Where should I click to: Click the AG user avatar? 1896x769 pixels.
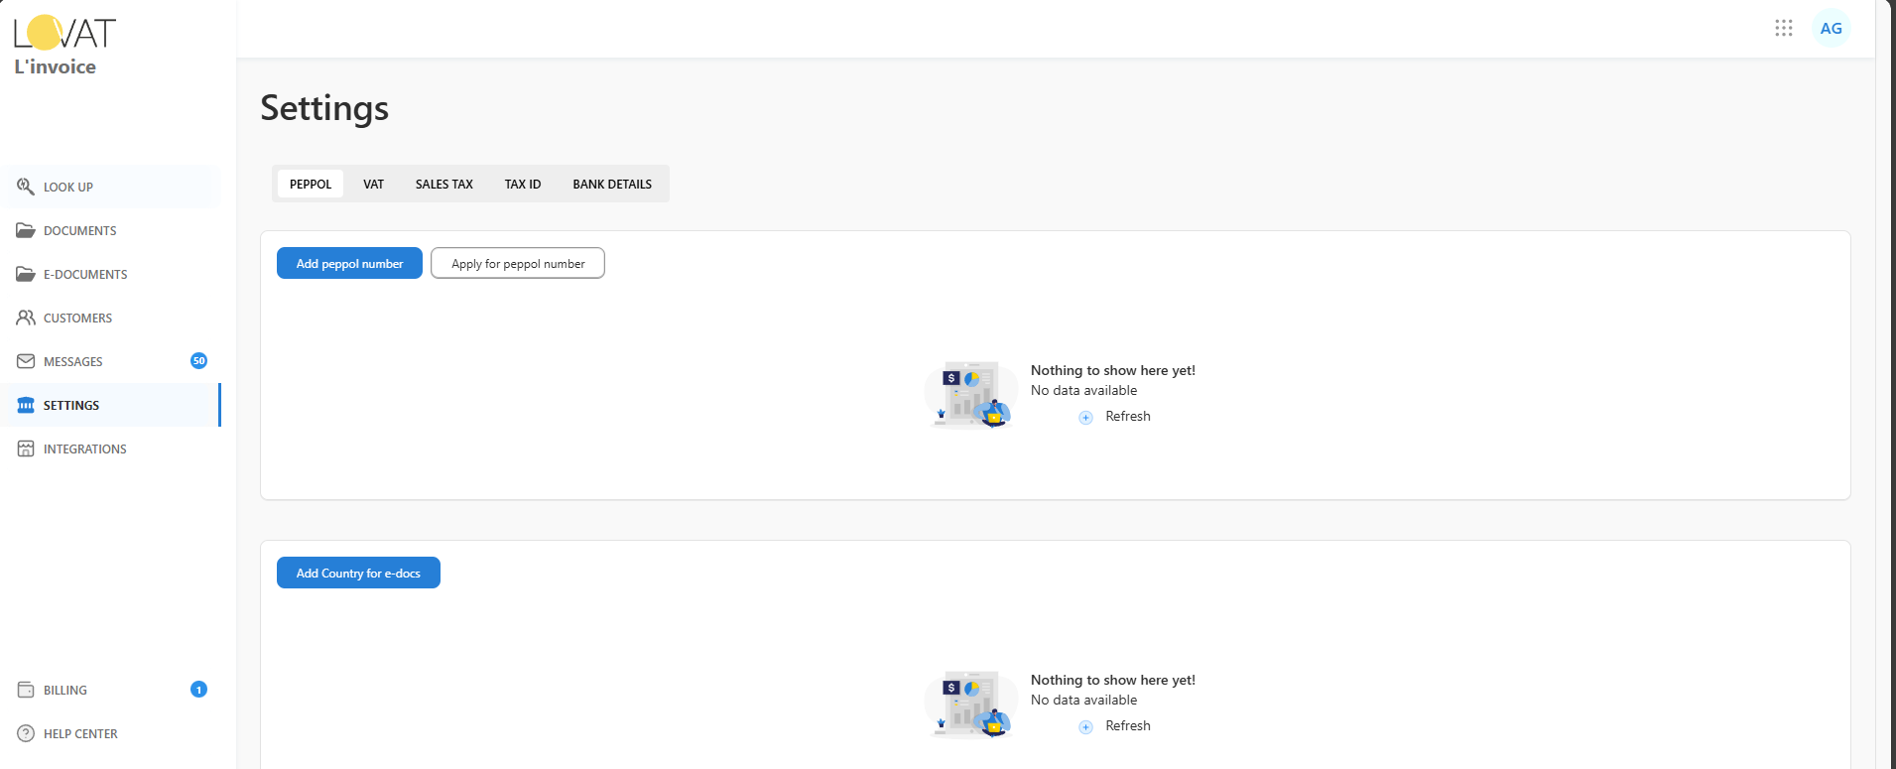point(1831,28)
